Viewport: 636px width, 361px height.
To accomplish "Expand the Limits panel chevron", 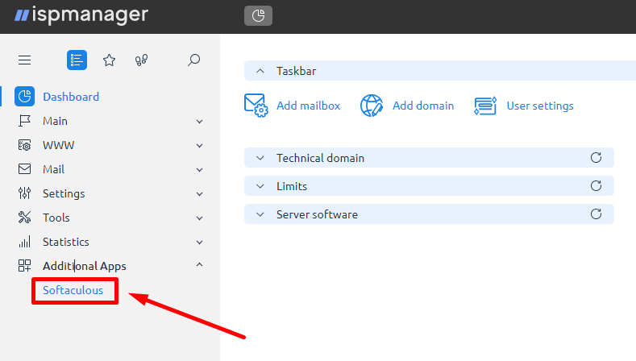I will point(260,186).
